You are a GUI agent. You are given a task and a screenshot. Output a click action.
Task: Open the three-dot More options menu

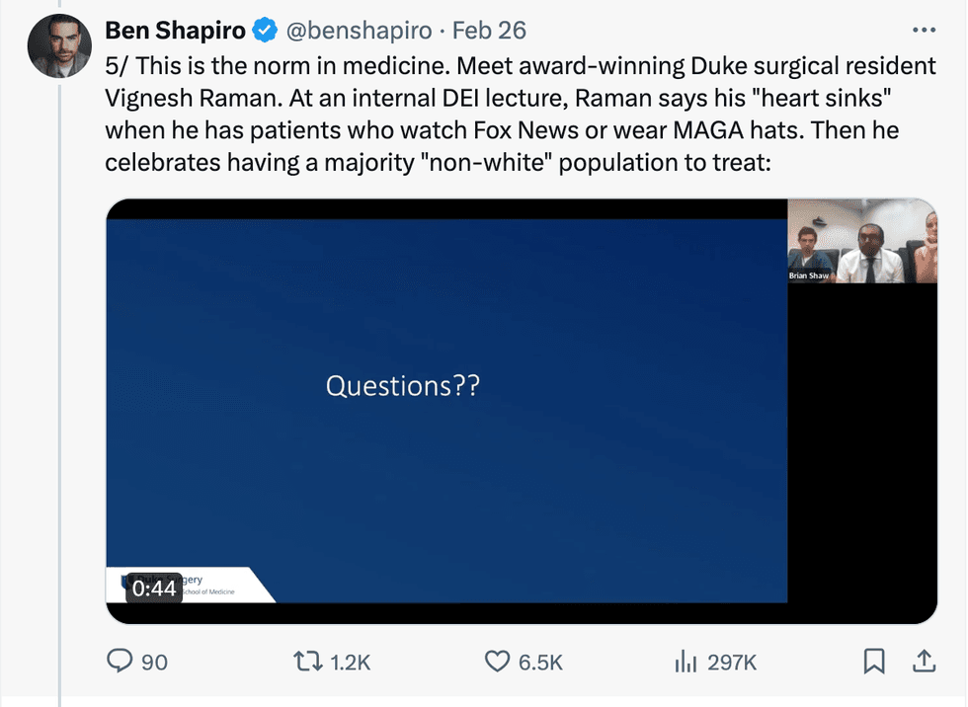[923, 31]
